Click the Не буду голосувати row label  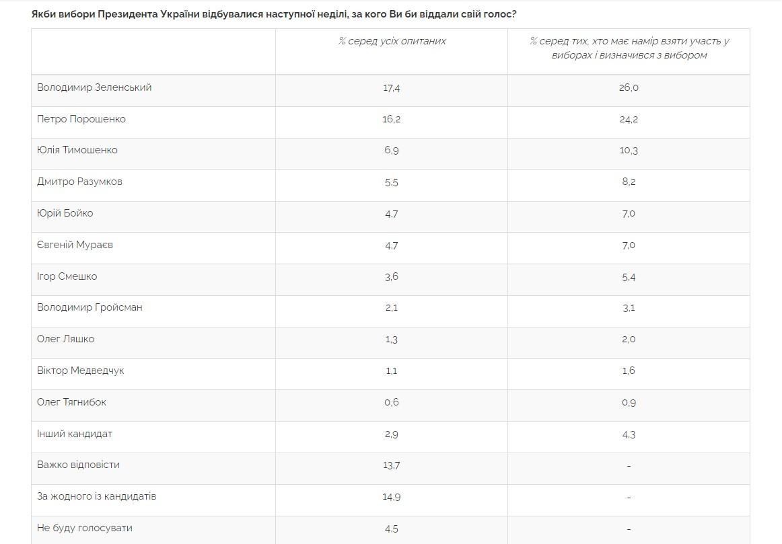pyautogui.click(x=85, y=528)
